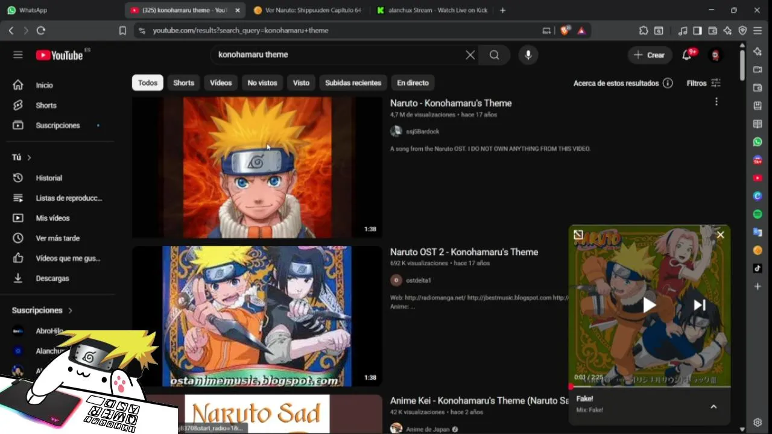Image resolution: width=772 pixels, height=434 pixels.
Task: Open Brave Leo AI star icon in toolbar
Action: tap(728, 30)
